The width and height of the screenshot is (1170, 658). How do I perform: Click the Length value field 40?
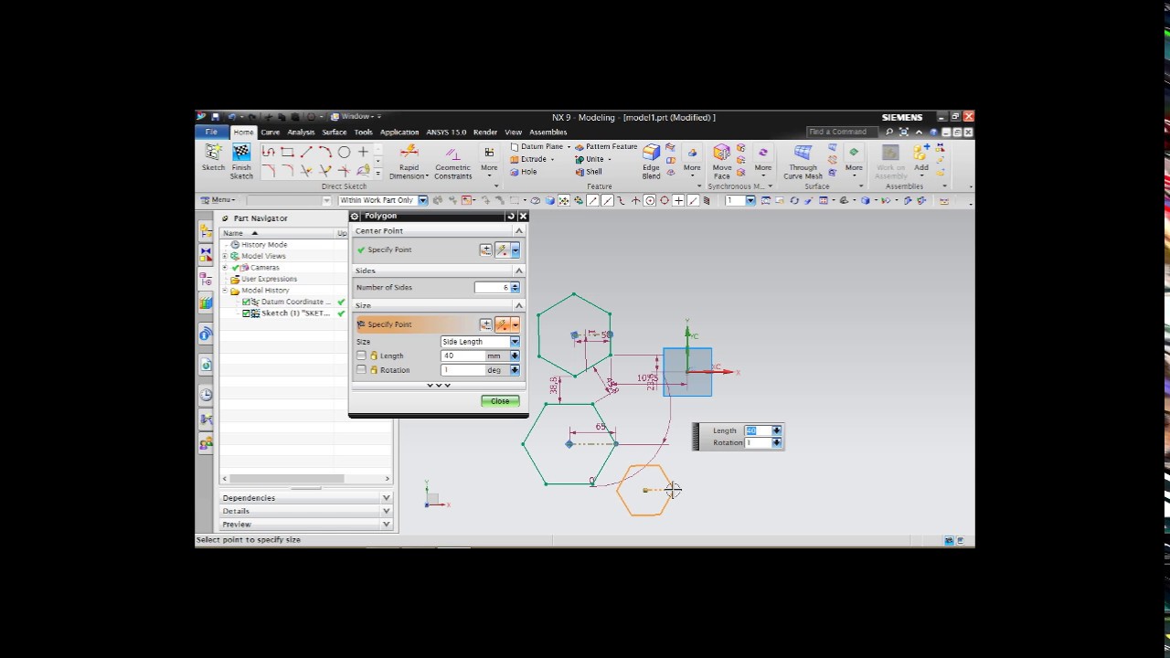pos(463,356)
